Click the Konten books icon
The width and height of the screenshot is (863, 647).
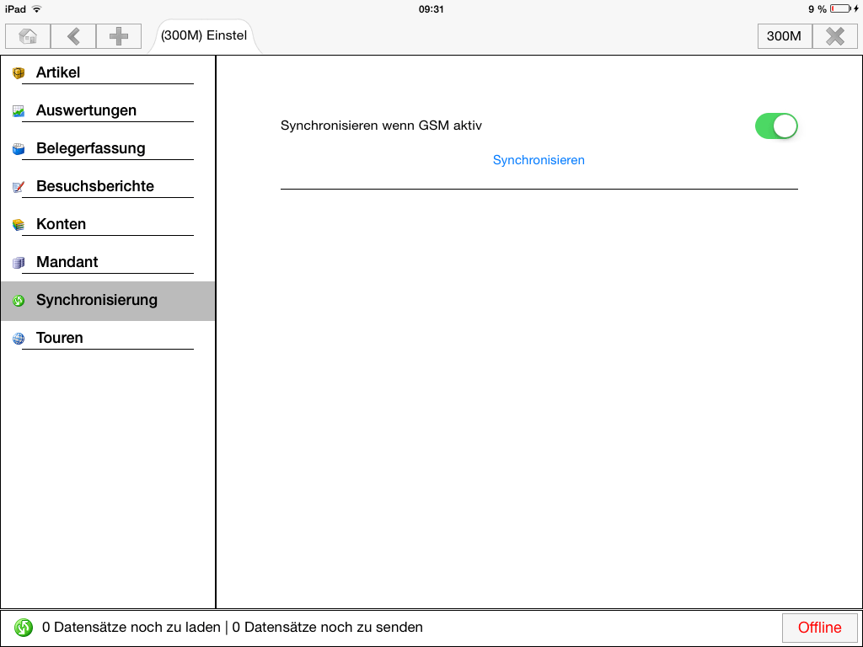[19, 224]
